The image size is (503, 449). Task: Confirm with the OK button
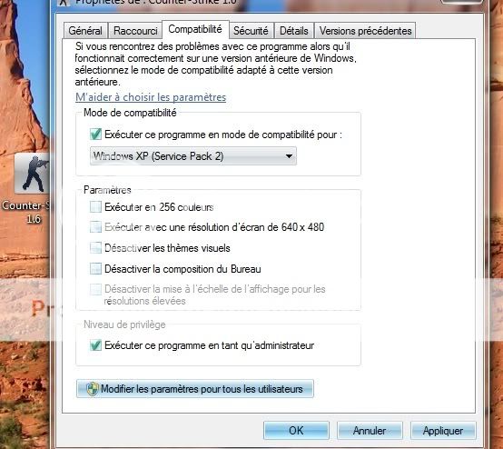pyautogui.click(x=296, y=431)
